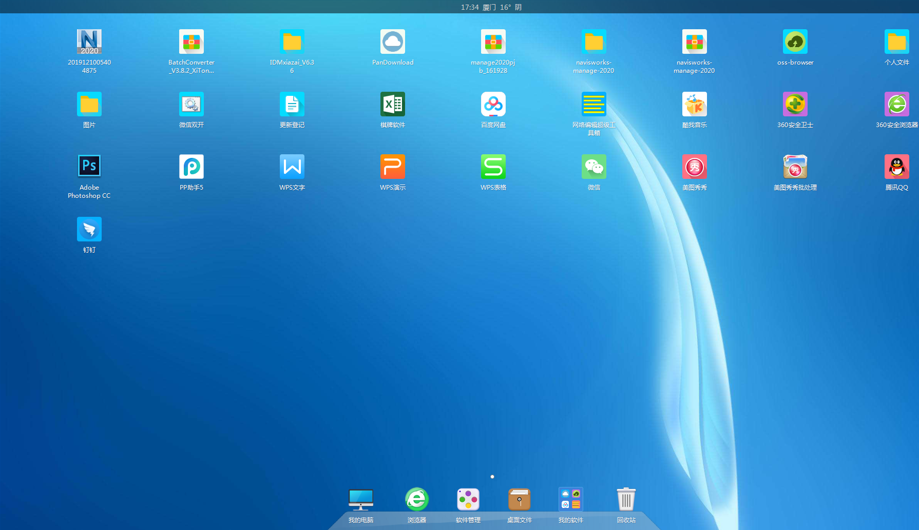Screen dimensions: 919x530
Task: Launch PanDownload from the desktop
Action: [393, 42]
